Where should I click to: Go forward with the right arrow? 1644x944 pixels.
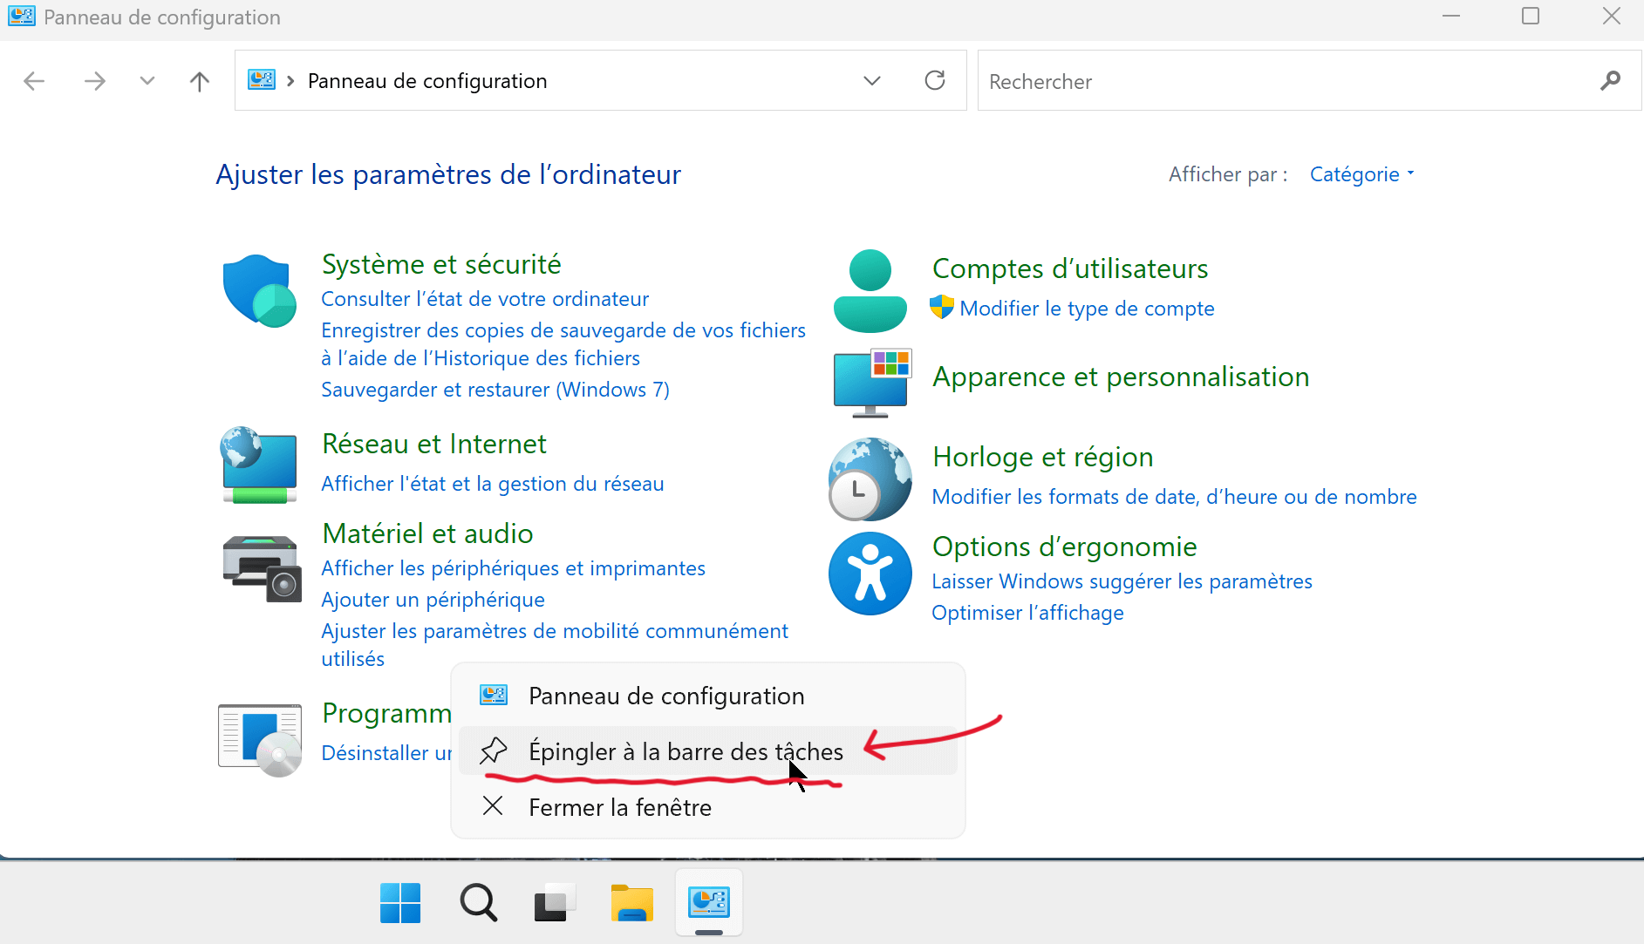coord(94,81)
